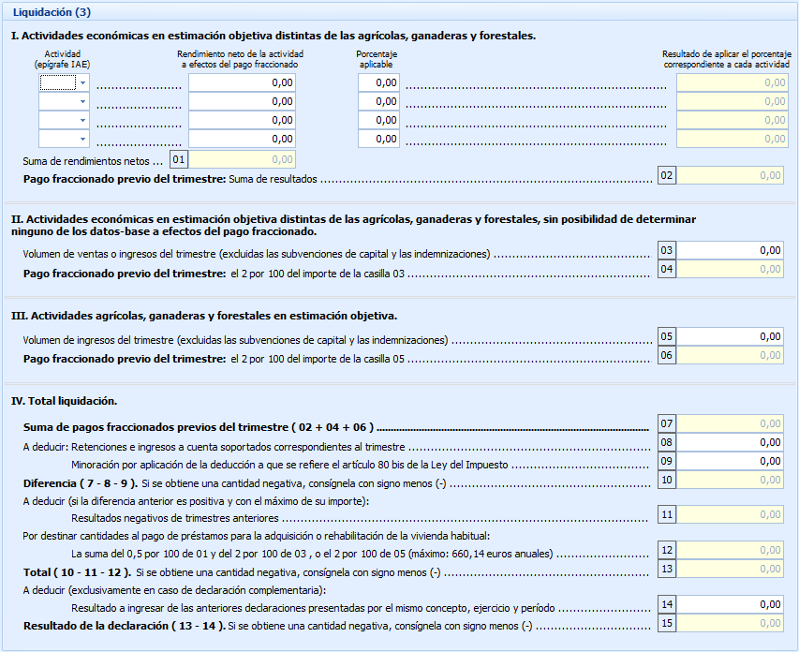Click casilla 01 Suma de rendimientos netos field
This screenshot has height=652, width=799.
point(242,159)
